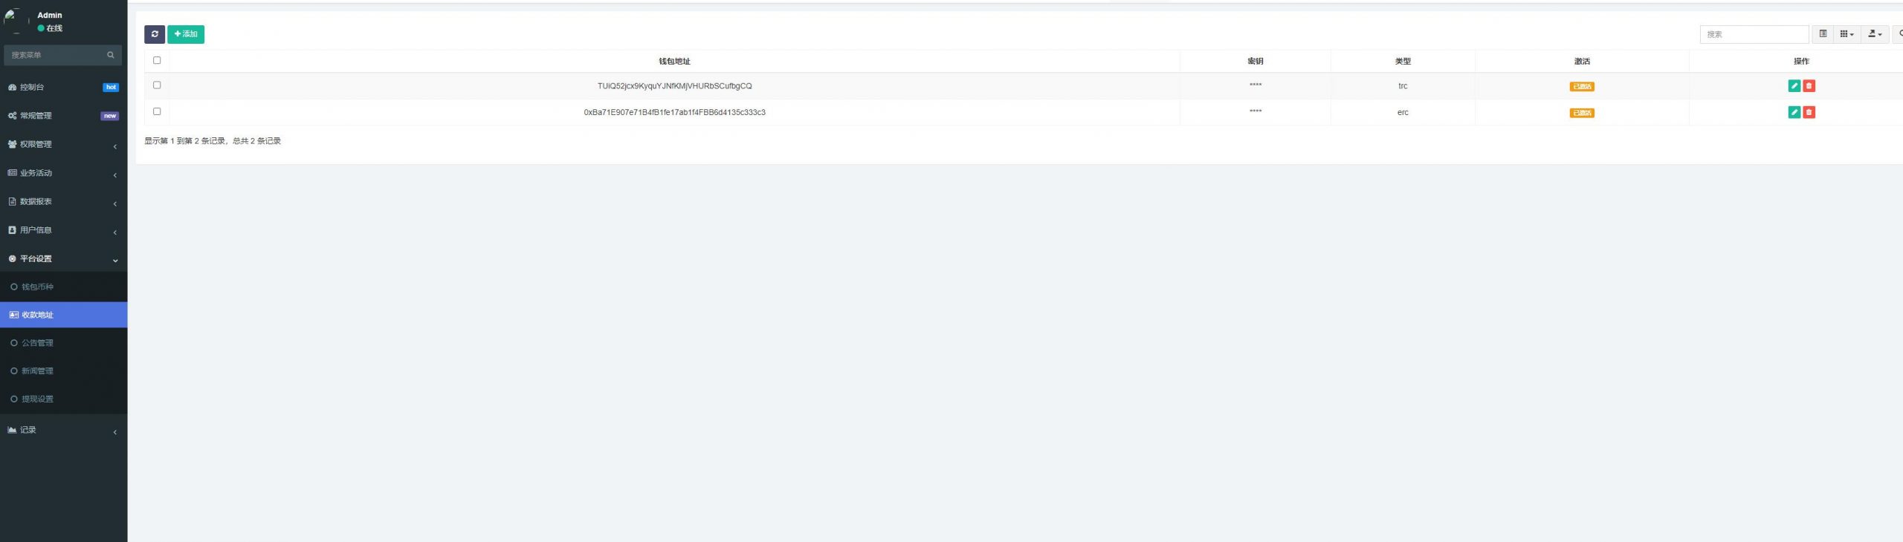This screenshot has height=542, width=1903.
Task: Click the magnifier icon in sidebar search
Action: (x=111, y=55)
